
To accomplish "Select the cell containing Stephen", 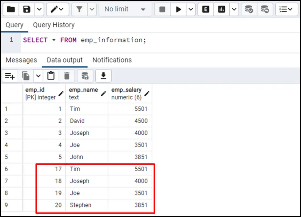I will tap(81, 205).
